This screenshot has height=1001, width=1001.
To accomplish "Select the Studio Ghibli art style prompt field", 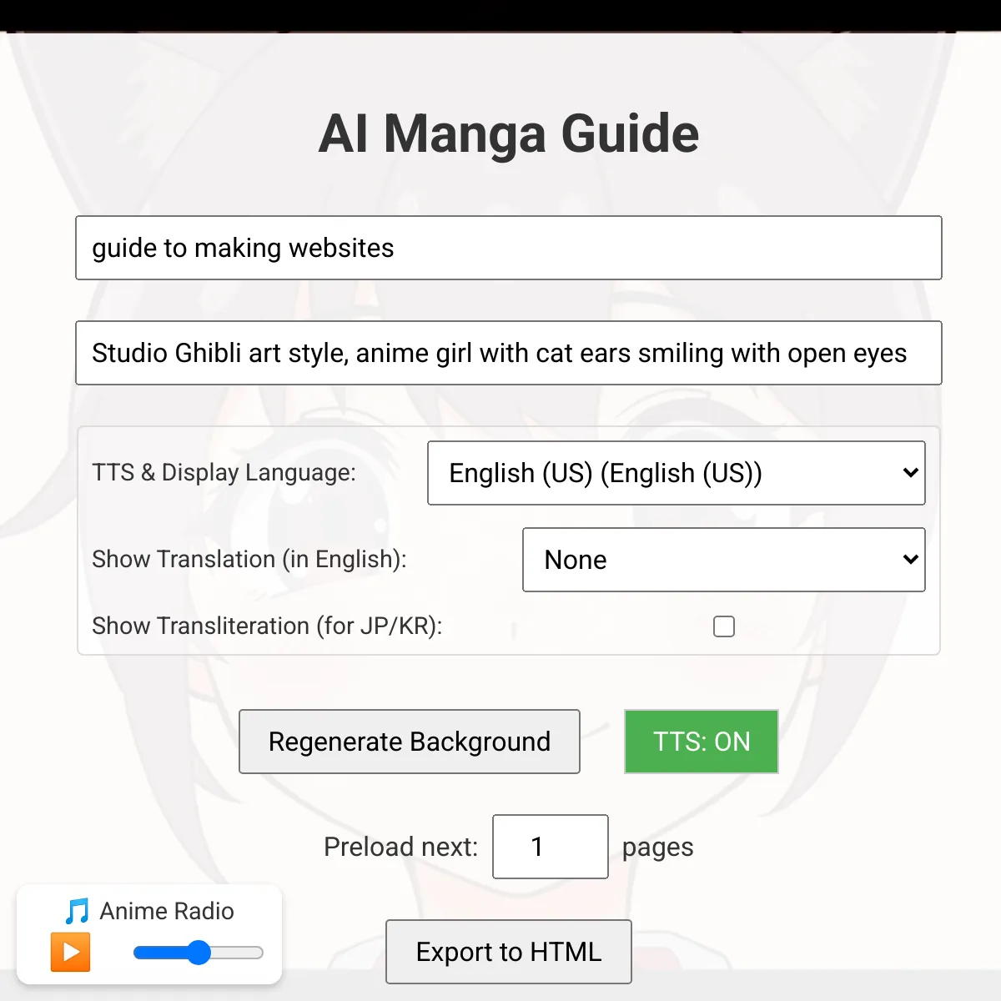I will 508,353.
